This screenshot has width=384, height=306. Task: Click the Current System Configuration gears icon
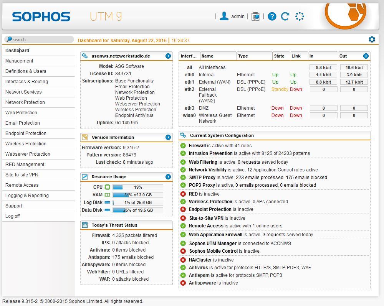[183, 135]
